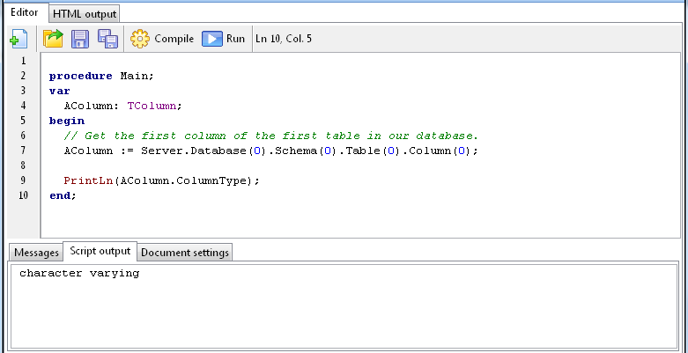Image resolution: width=688 pixels, height=353 pixels.
Task: Click 'AColumn.ColumnType' on line 9
Action: click(184, 180)
